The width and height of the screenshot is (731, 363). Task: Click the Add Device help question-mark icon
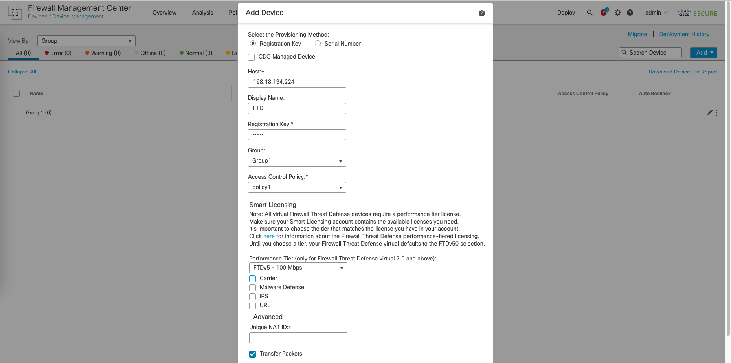(481, 13)
